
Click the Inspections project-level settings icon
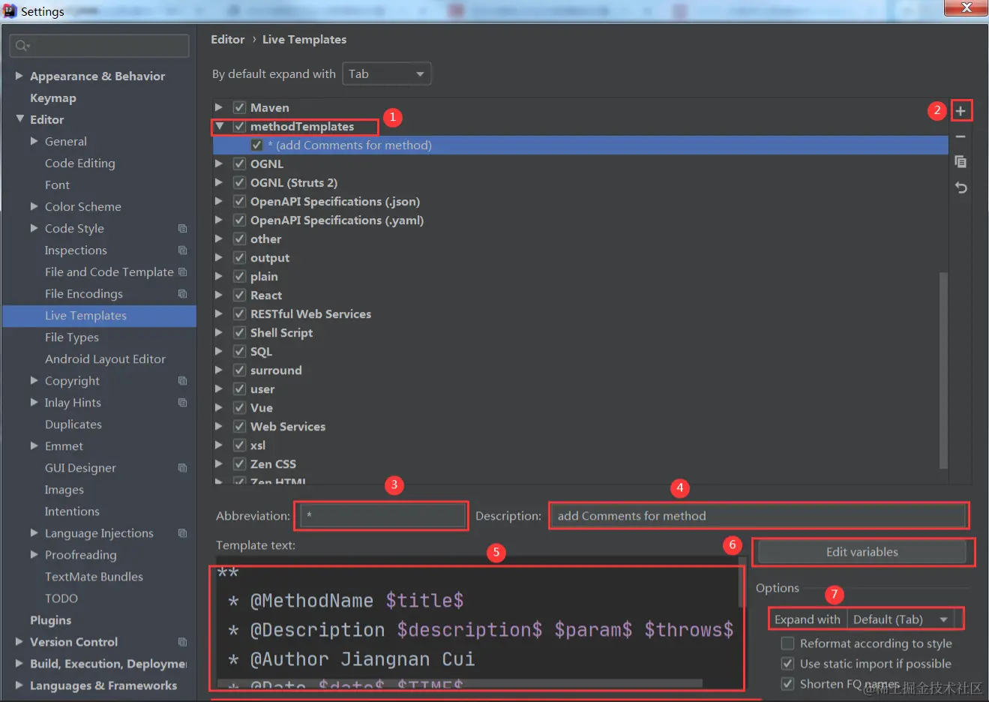(182, 250)
